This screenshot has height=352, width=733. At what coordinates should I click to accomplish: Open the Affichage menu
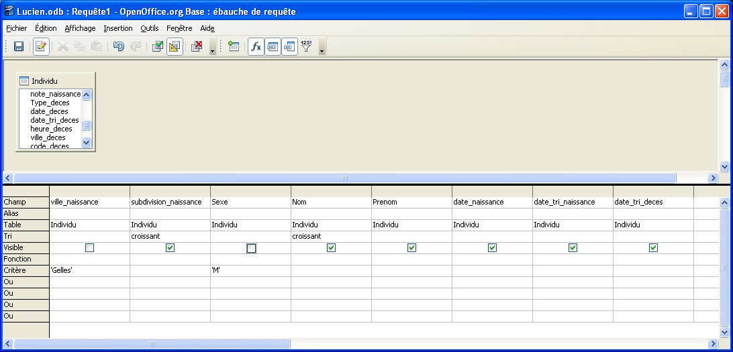pyautogui.click(x=80, y=28)
